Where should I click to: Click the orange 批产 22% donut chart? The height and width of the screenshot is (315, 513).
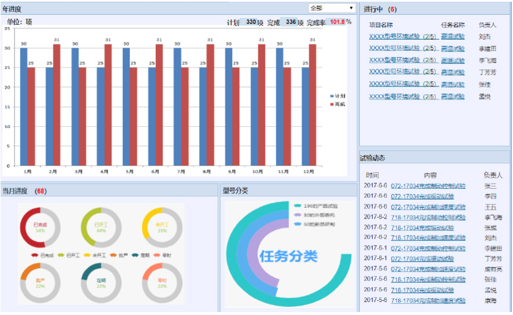(40, 283)
